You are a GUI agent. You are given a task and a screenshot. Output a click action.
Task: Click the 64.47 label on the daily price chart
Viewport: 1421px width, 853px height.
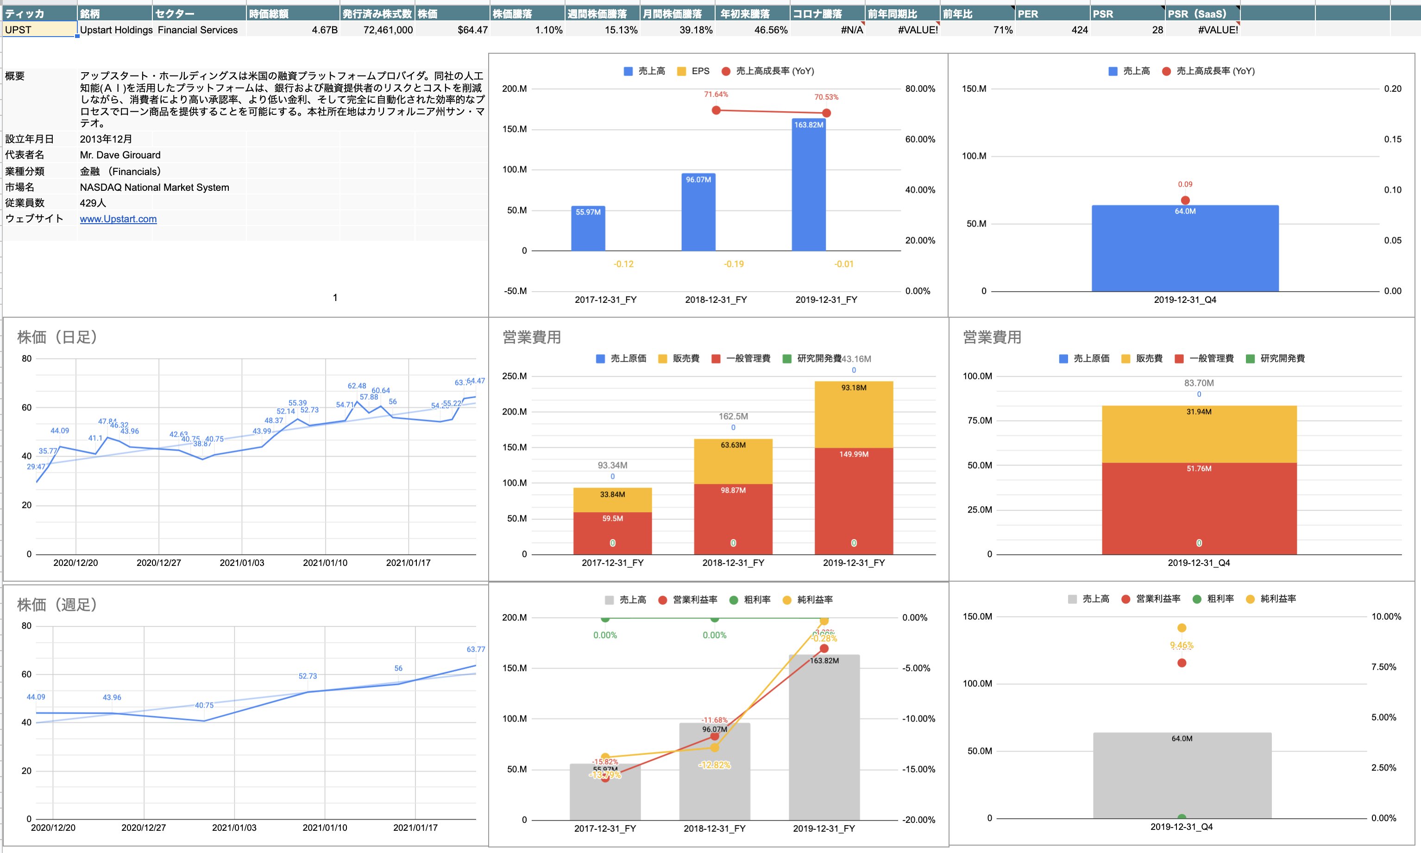(x=476, y=381)
